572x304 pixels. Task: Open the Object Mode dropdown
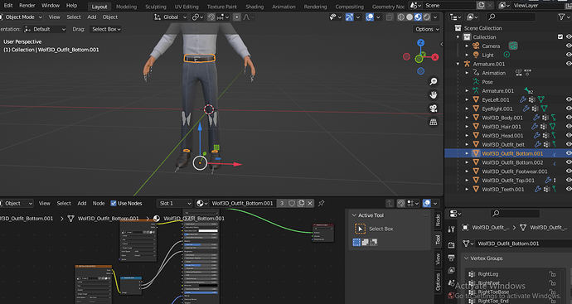point(22,17)
